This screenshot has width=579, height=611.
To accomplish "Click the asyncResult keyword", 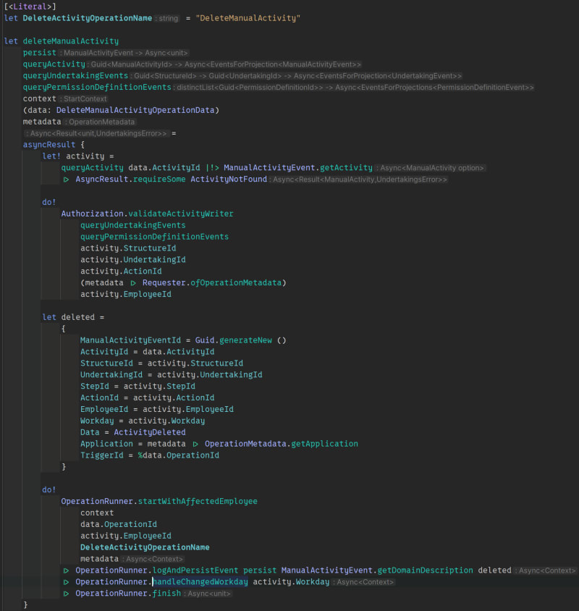I will (49, 145).
